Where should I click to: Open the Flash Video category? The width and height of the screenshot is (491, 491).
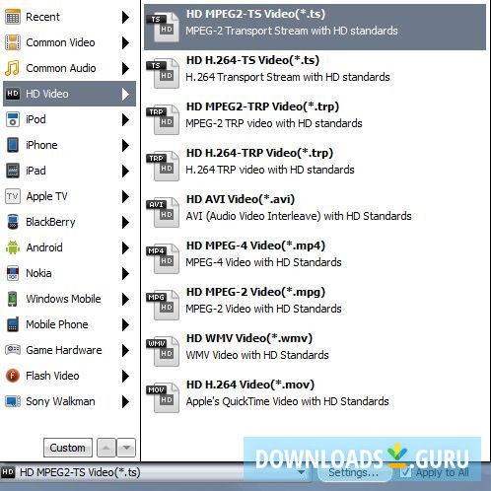[x=69, y=376]
